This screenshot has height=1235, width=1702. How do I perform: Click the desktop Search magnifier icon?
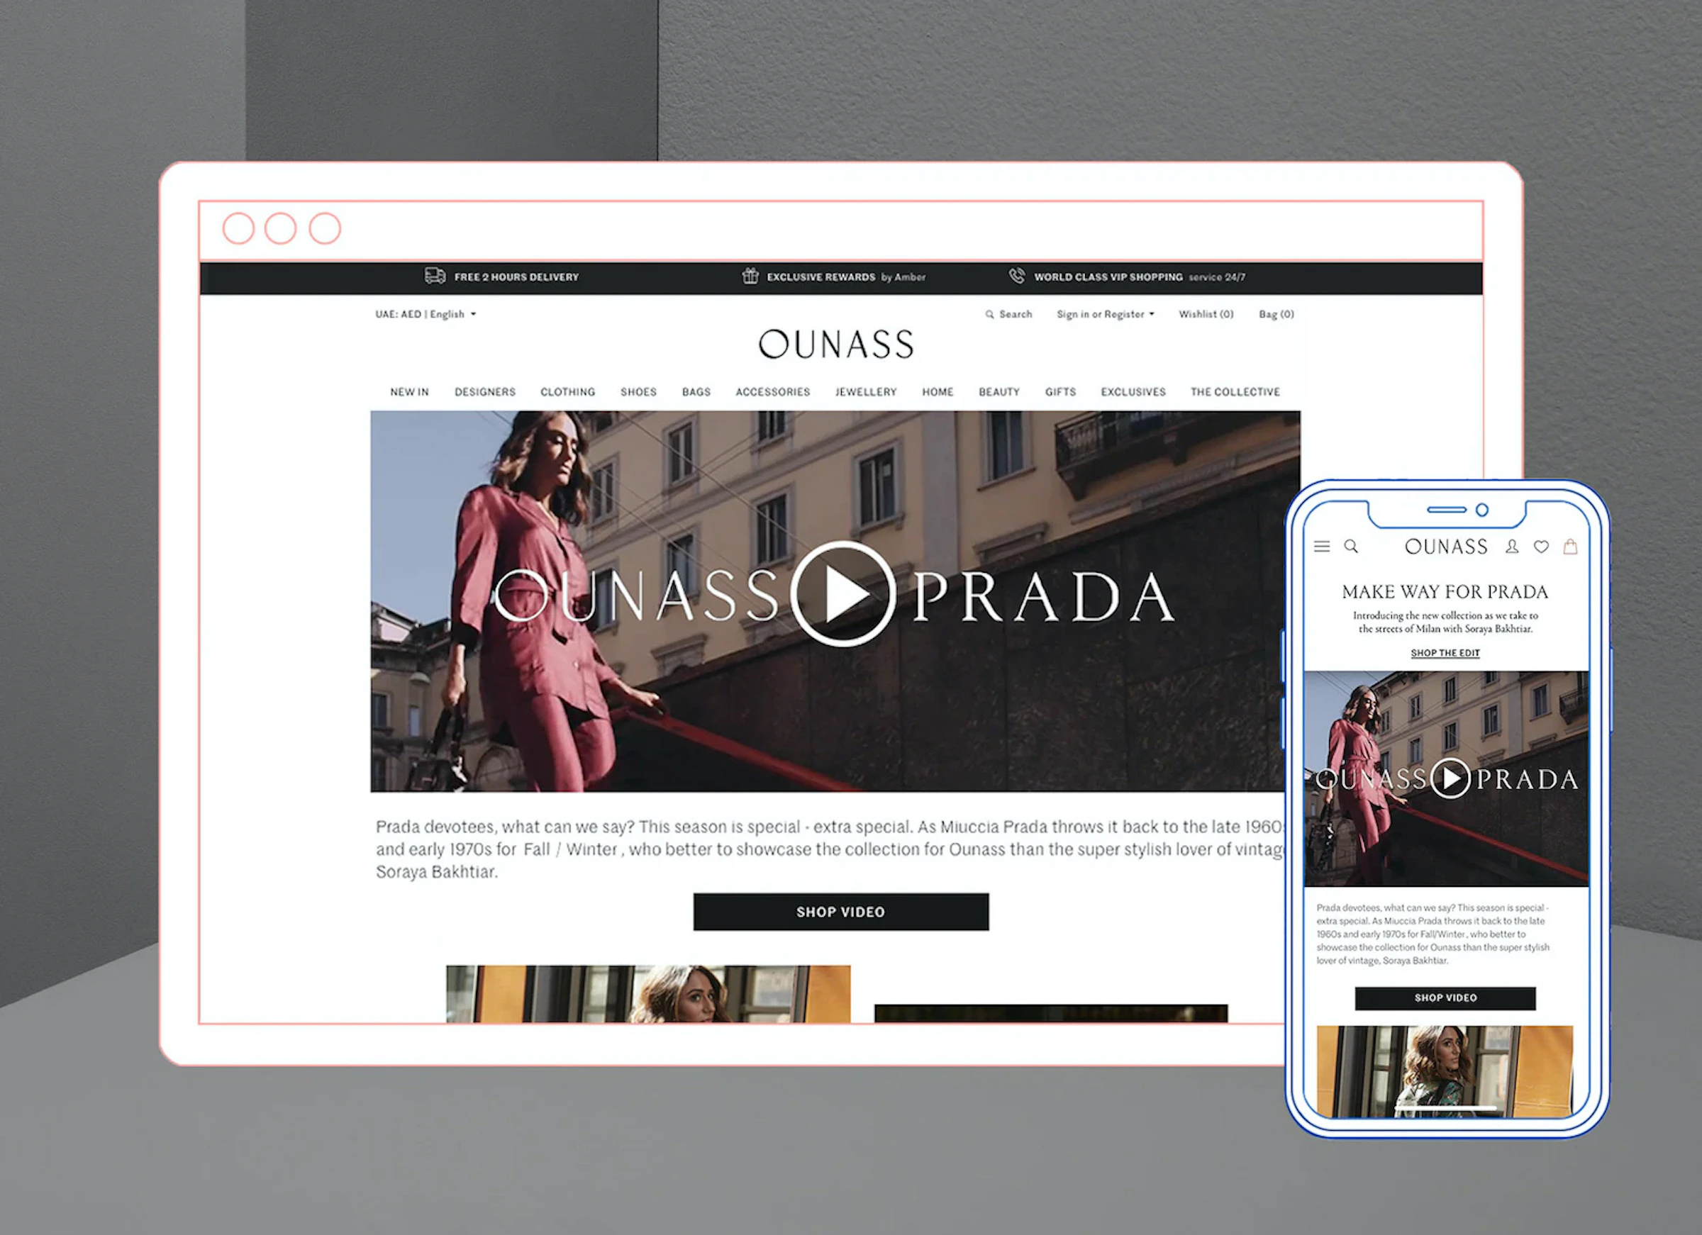(x=989, y=314)
